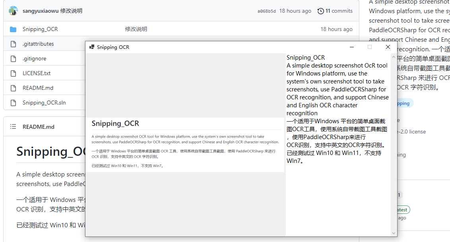This screenshot has height=242, width=450.
Task: Click the Latest release badge
Action: click(403, 210)
